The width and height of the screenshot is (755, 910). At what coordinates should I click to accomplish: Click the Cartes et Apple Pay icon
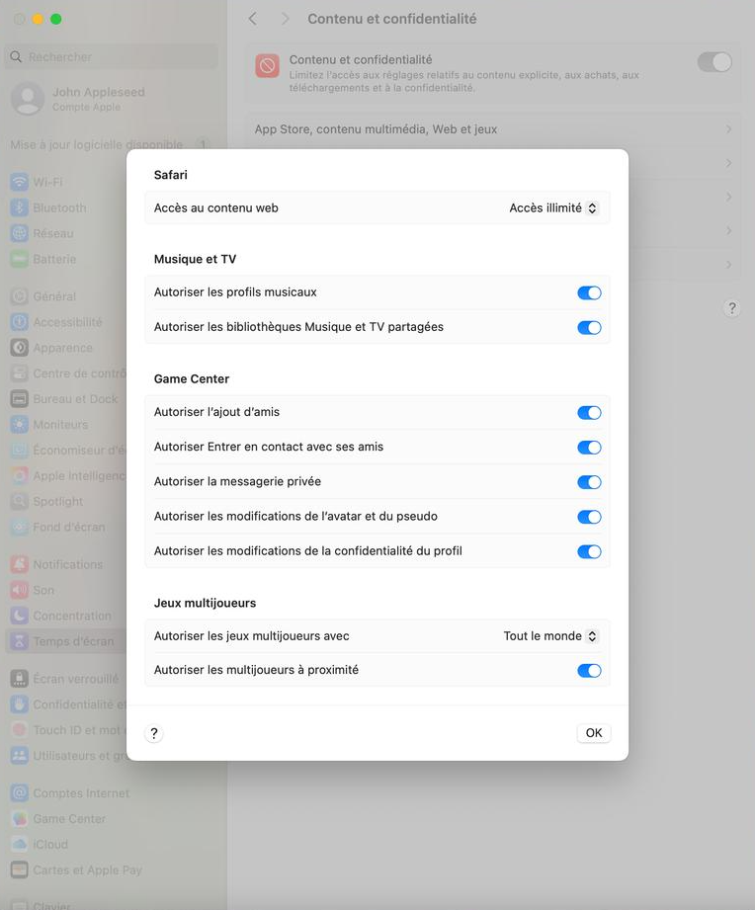click(x=19, y=869)
